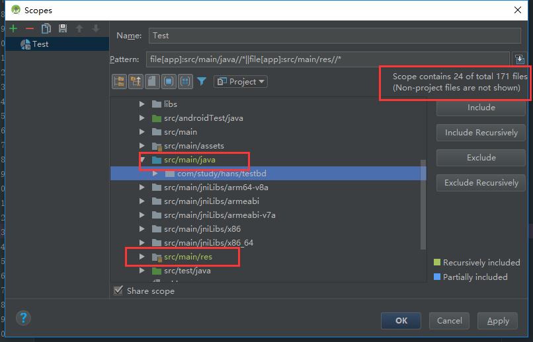Expand the src/main folder node

[x=142, y=132]
